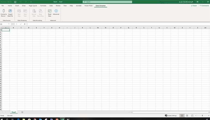Switch to the Formulas tab
This screenshot has height=120, width=210.
point(43,6)
